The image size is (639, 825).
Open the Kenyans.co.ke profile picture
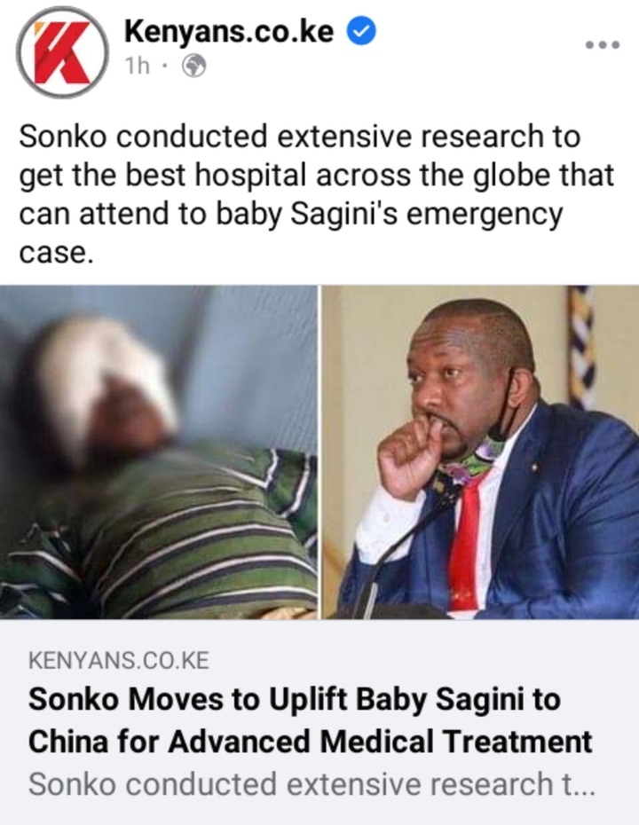click(x=63, y=52)
